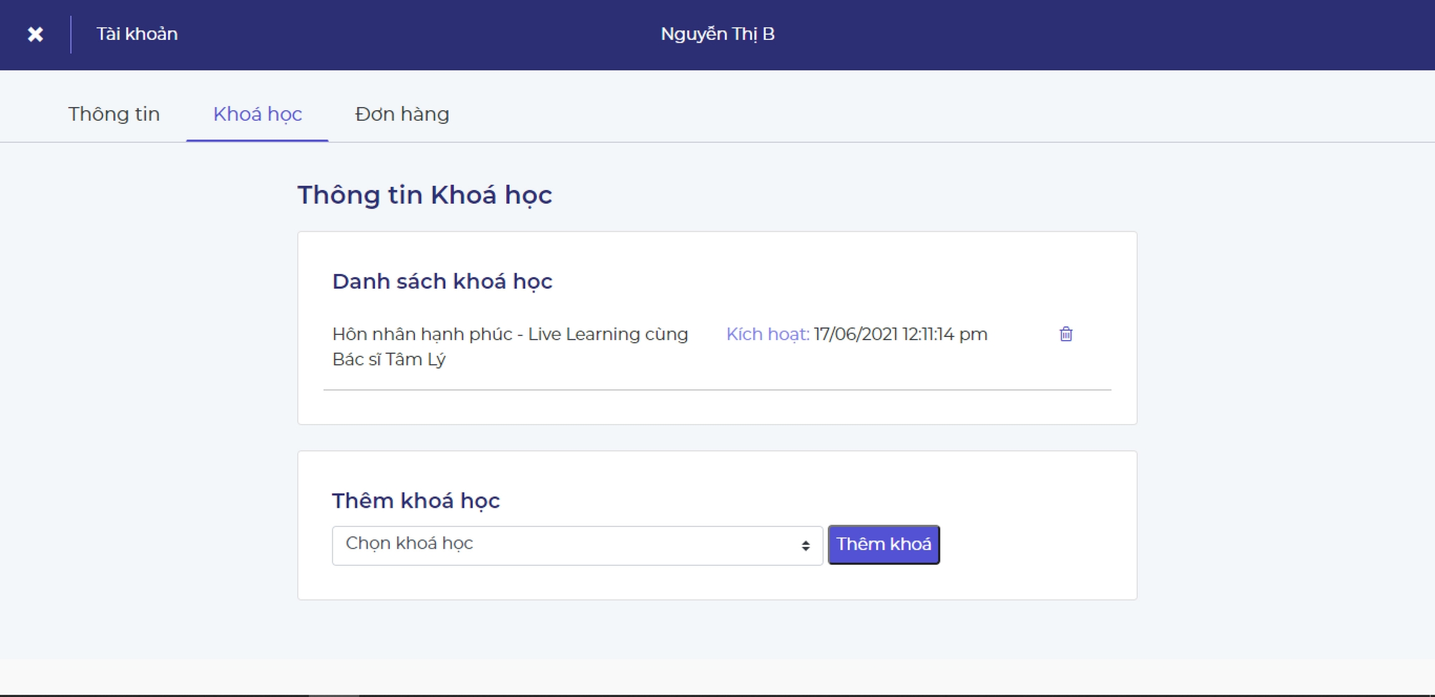Click the Thông tin Khoá học heading
Screen dimensions: 1435x697
pyautogui.click(x=425, y=195)
